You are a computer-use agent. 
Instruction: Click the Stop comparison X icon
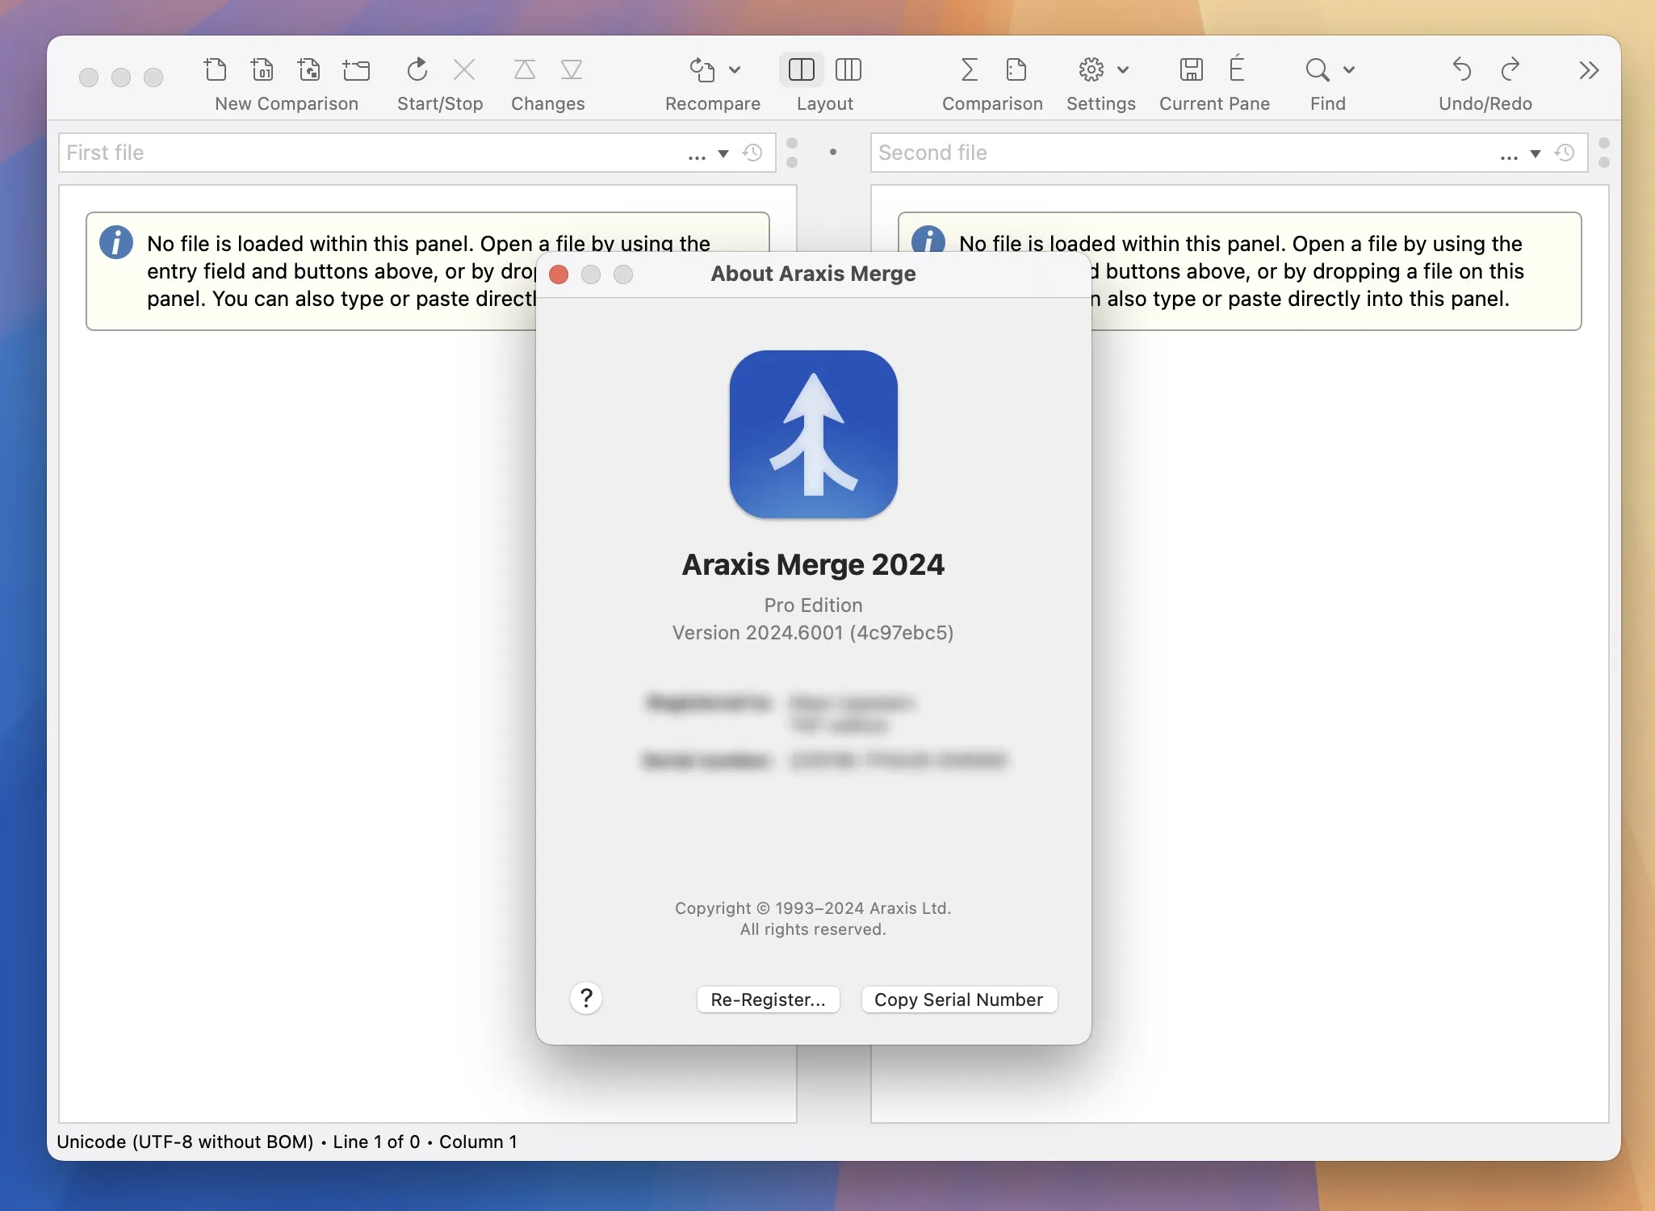coord(464,69)
